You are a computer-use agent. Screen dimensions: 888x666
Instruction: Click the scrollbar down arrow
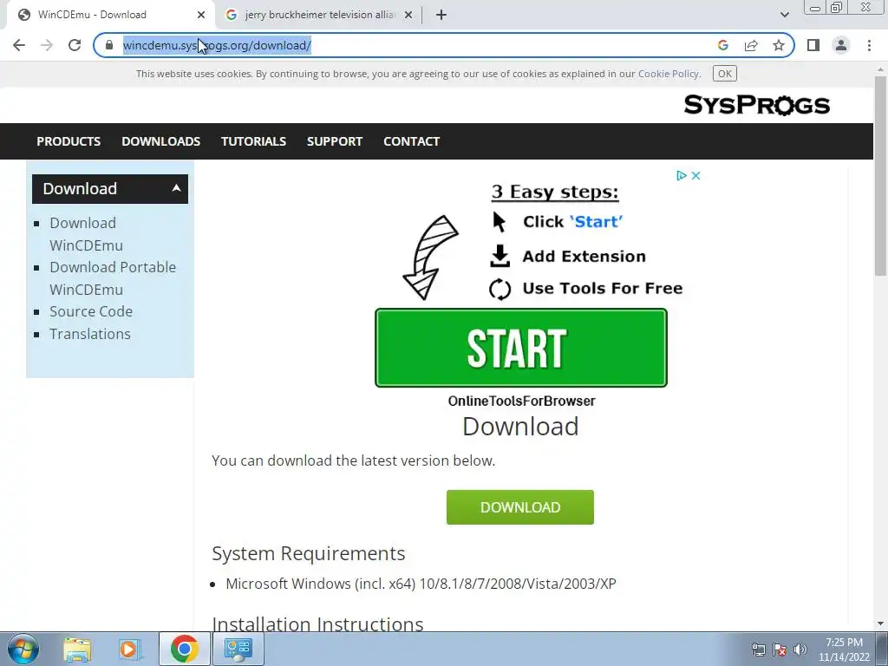(880, 624)
